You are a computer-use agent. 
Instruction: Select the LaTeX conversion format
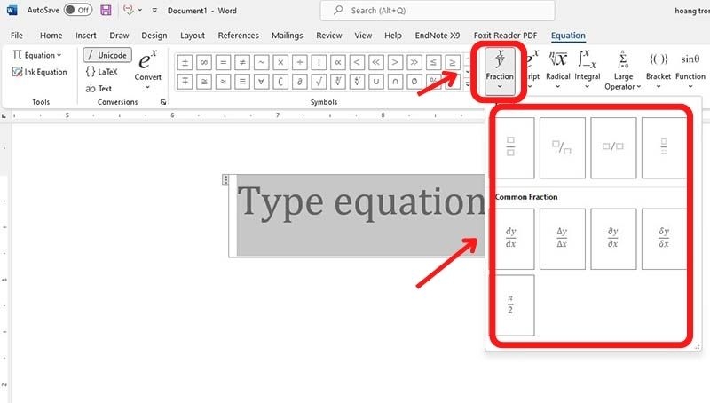tap(102, 72)
